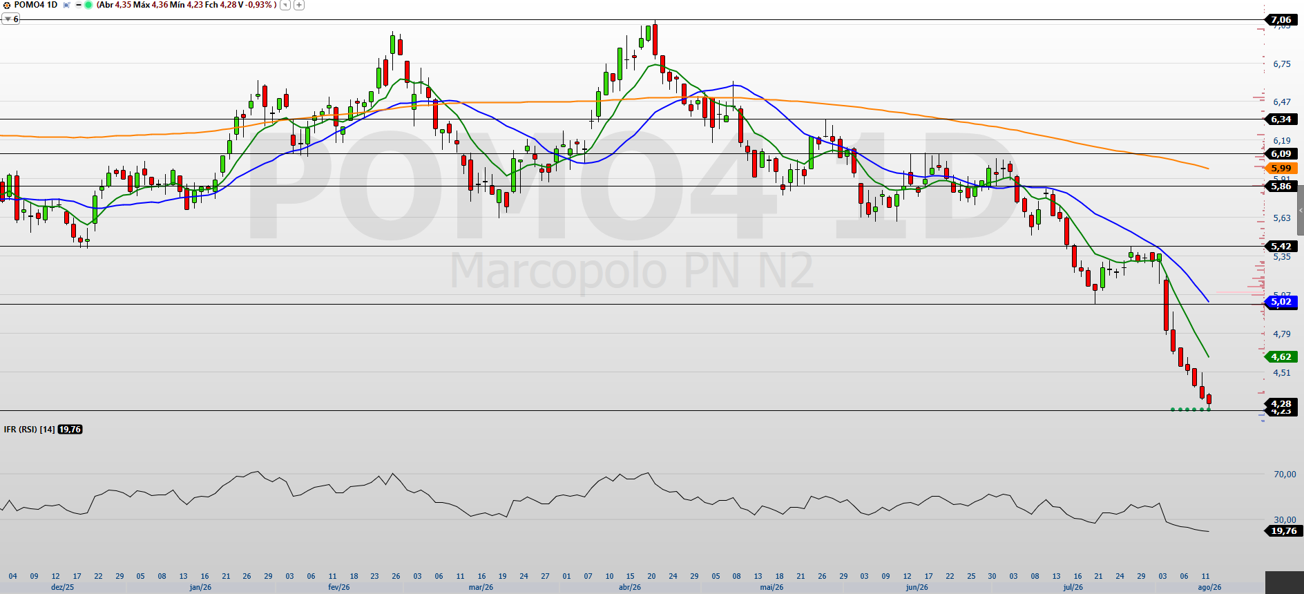Click the small blue B icon after POMO4 1D
This screenshot has width=1304, height=594.
[x=67, y=5]
